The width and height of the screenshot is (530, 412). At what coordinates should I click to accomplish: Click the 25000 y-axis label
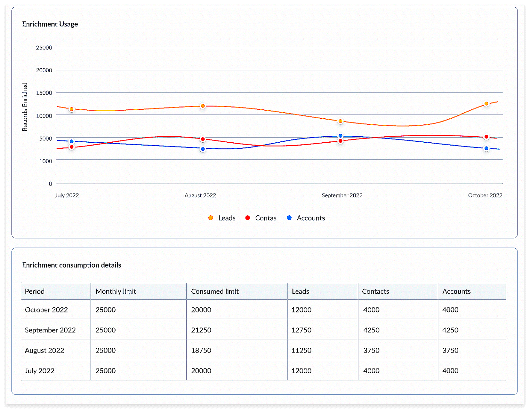(x=44, y=48)
